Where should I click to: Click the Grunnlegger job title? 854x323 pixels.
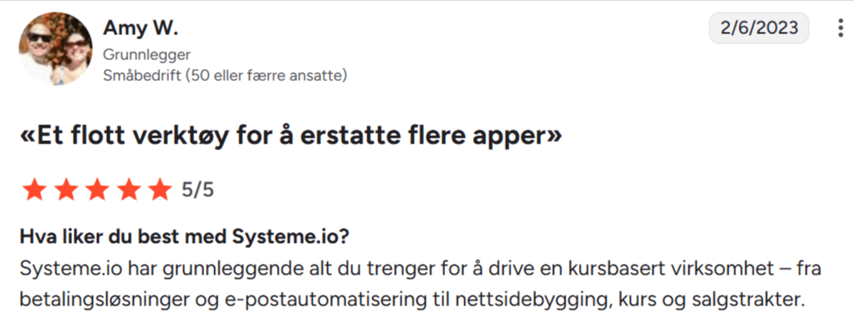click(x=146, y=54)
